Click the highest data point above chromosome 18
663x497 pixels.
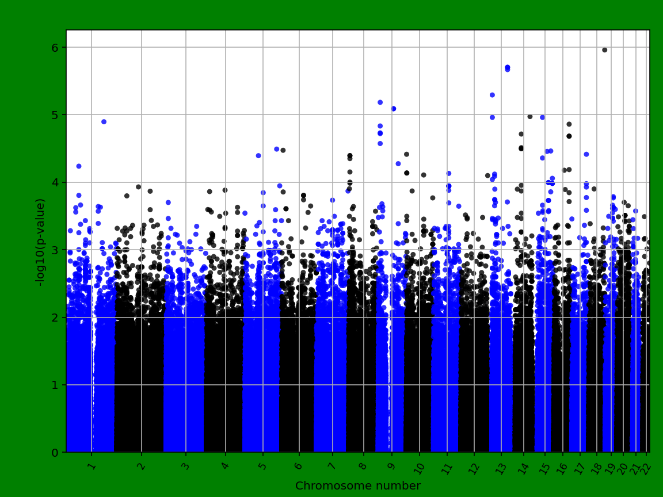coord(604,51)
